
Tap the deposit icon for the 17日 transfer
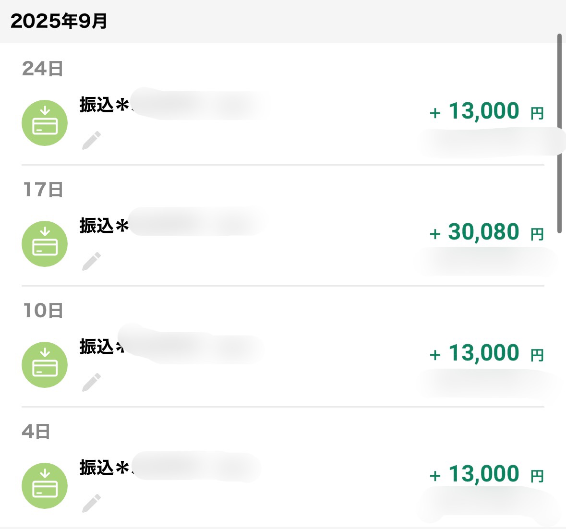pyautogui.click(x=45, y=244)
